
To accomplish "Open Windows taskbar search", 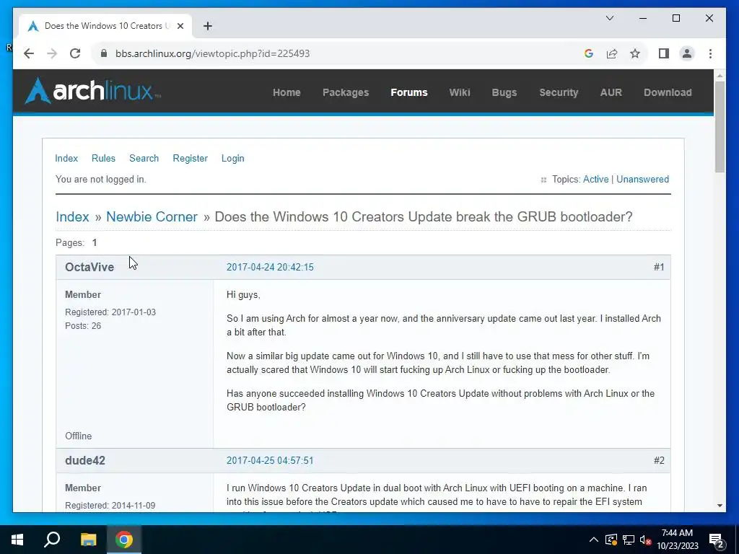I will (52, 540).
